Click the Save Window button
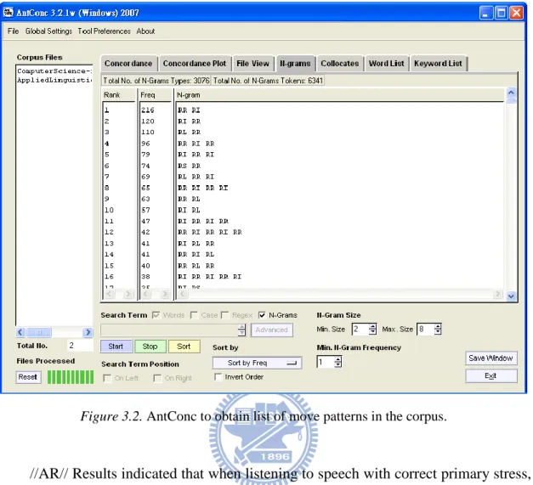 [490, 358]
